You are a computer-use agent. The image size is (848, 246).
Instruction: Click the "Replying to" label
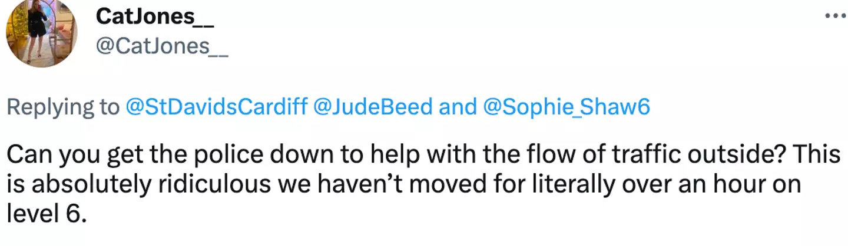pyautogui.click(x=63, y=107)
